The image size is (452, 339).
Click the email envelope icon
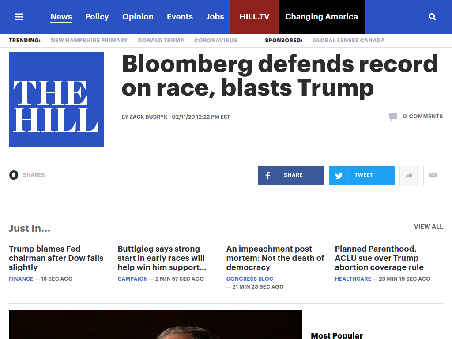(433, 175)
